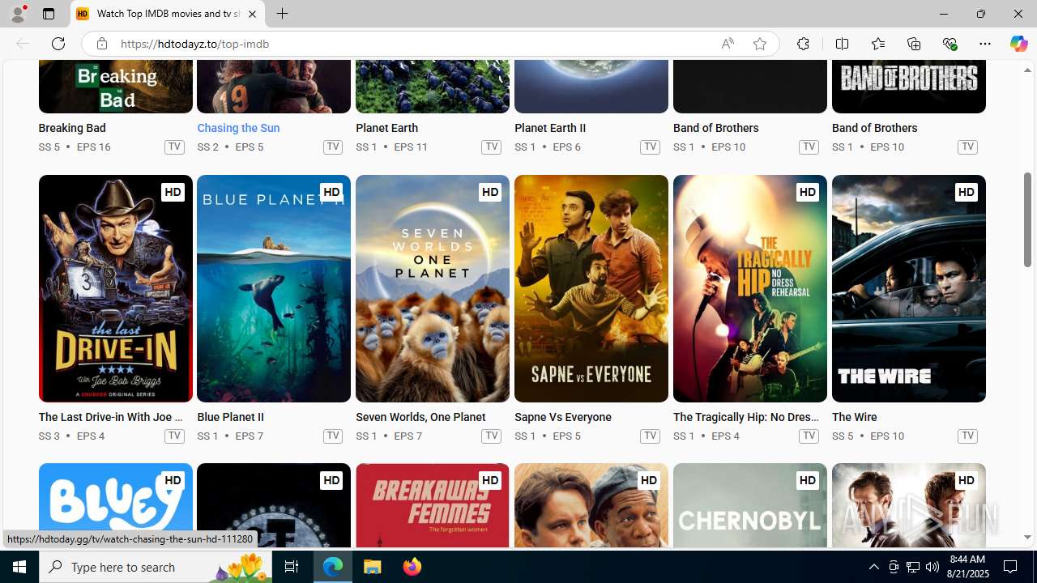This screenshot has height=583, width=1037.
Task: Select The Tragically Hip poster
Action: tap(750, 288)
